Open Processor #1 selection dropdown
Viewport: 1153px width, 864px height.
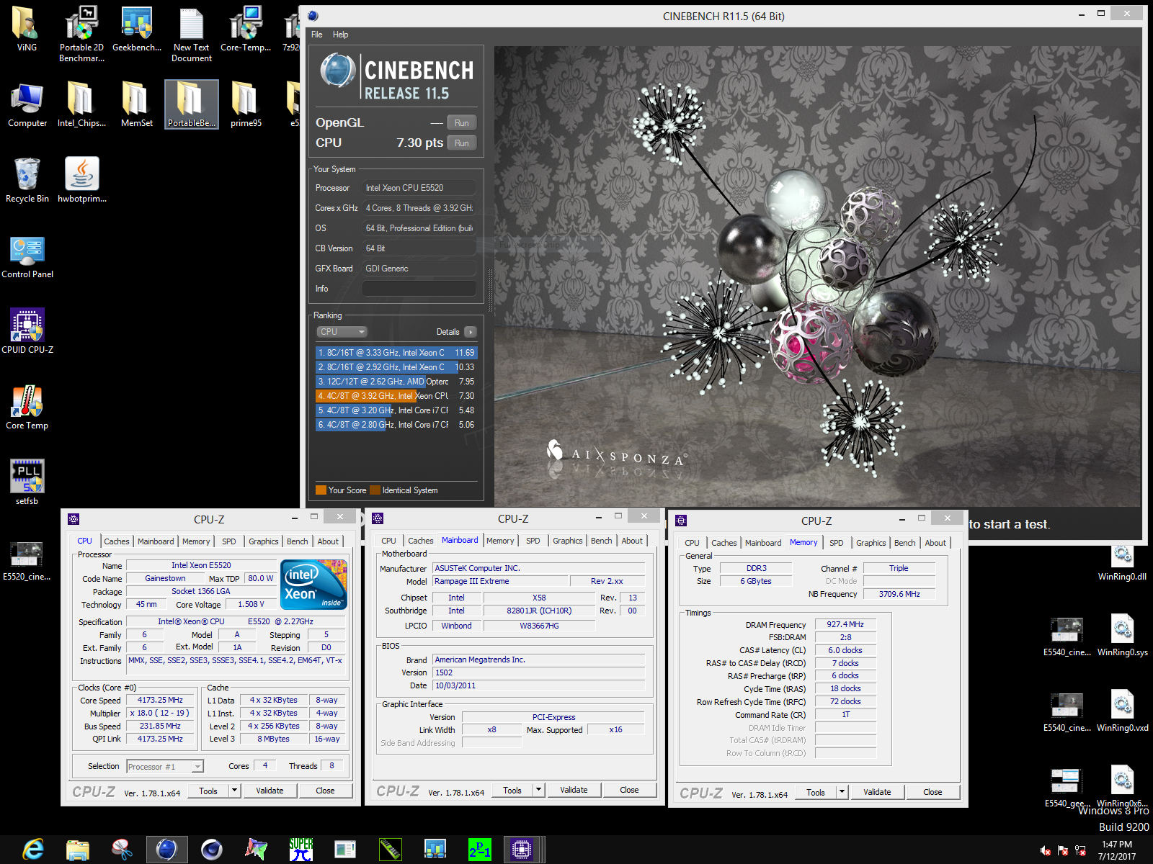pyautogui.click(x=165, y=767)
